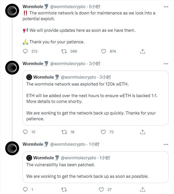
Task: Open more options on second tweet
Action: 166,64
